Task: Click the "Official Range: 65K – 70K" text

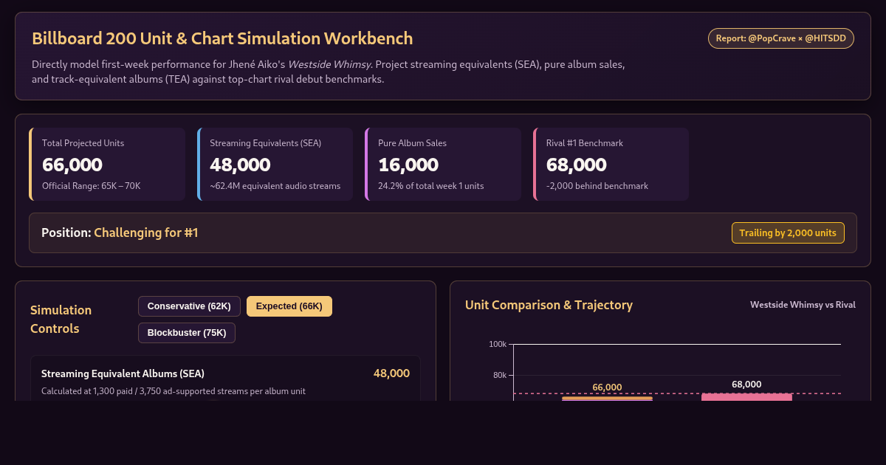Action: [x=91, y=186]
